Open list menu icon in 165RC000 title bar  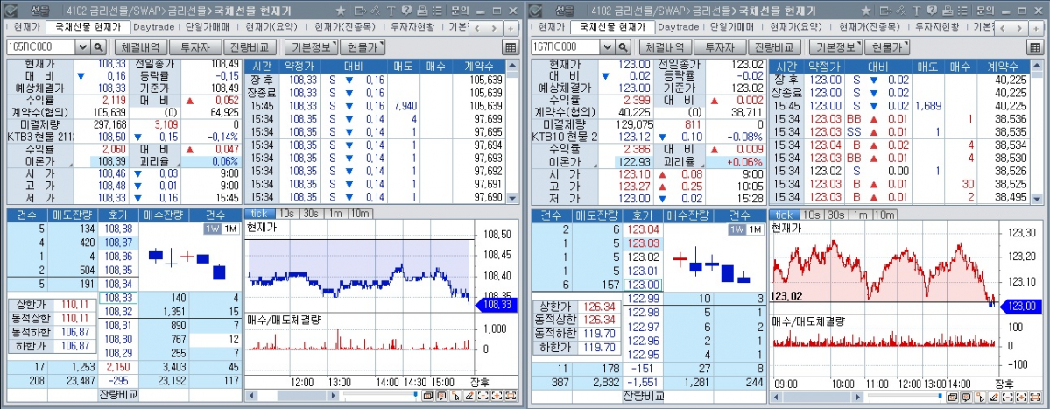tap(437, 11)
